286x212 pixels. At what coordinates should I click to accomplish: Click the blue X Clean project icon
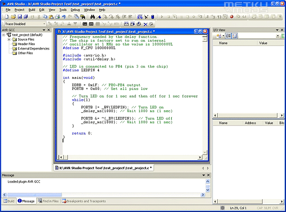(x=145, y=24)
